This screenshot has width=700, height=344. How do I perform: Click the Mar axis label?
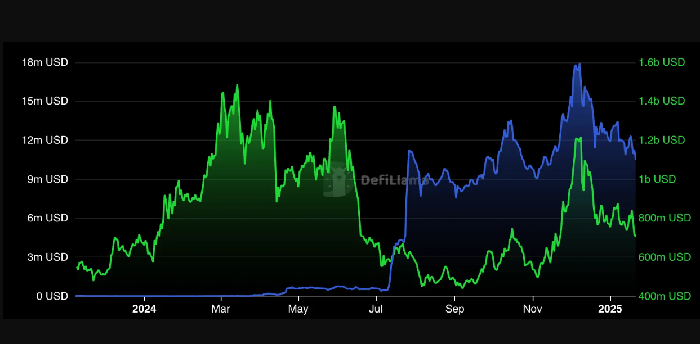[221, 309]
